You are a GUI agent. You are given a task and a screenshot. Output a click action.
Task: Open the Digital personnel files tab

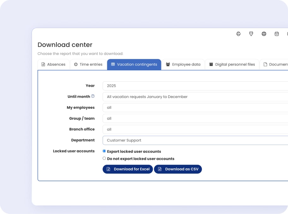232,64
